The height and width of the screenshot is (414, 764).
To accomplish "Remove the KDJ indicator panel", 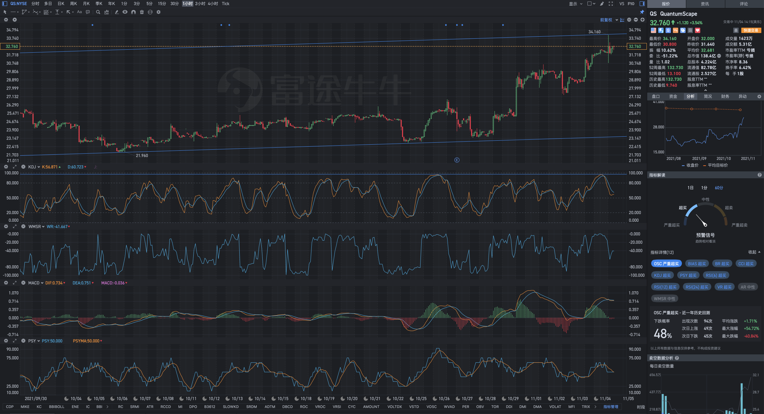I will (23, 167).
